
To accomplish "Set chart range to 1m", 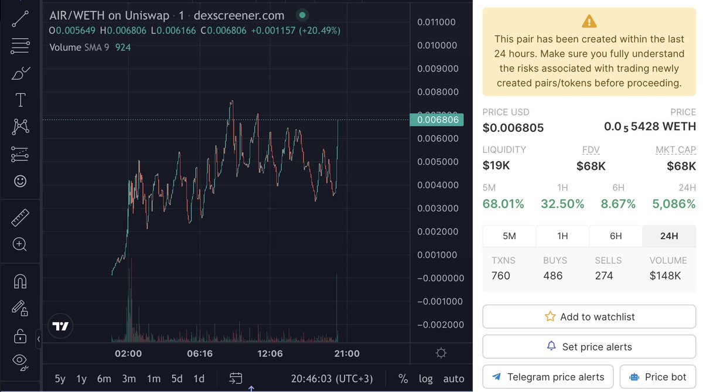I will [153, 379].
